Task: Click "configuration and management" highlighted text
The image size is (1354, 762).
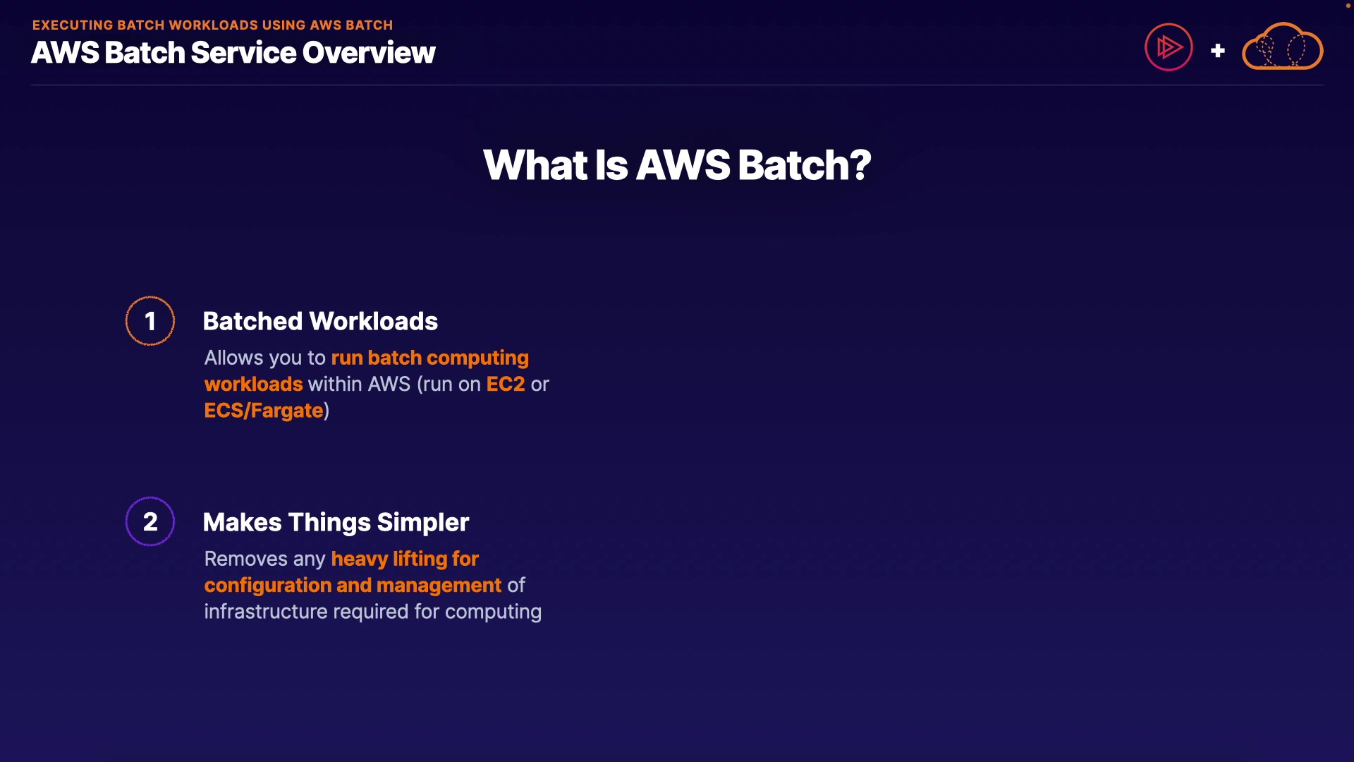Action: click(x=353, y=585)
